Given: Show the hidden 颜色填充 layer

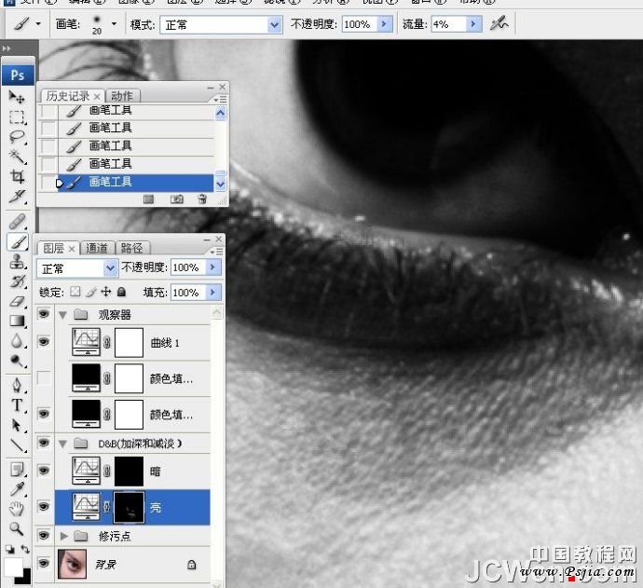Looking at the screenshot, I should (x=44, y=378).
